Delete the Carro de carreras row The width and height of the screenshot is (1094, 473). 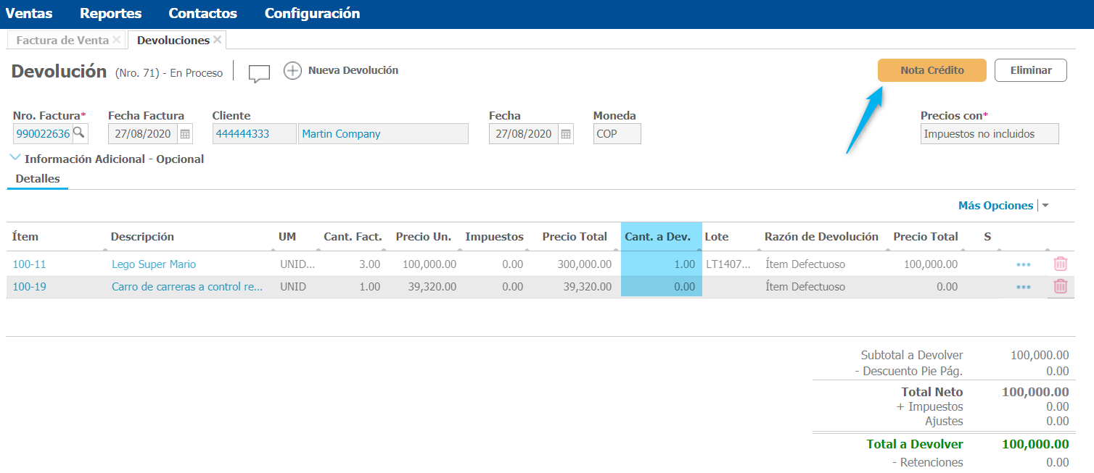[x=1060, y=287]
